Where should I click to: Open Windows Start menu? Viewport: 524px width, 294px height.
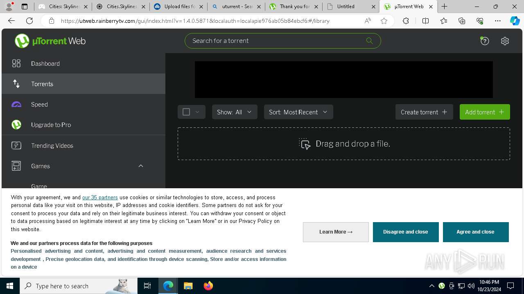(10, 286)
